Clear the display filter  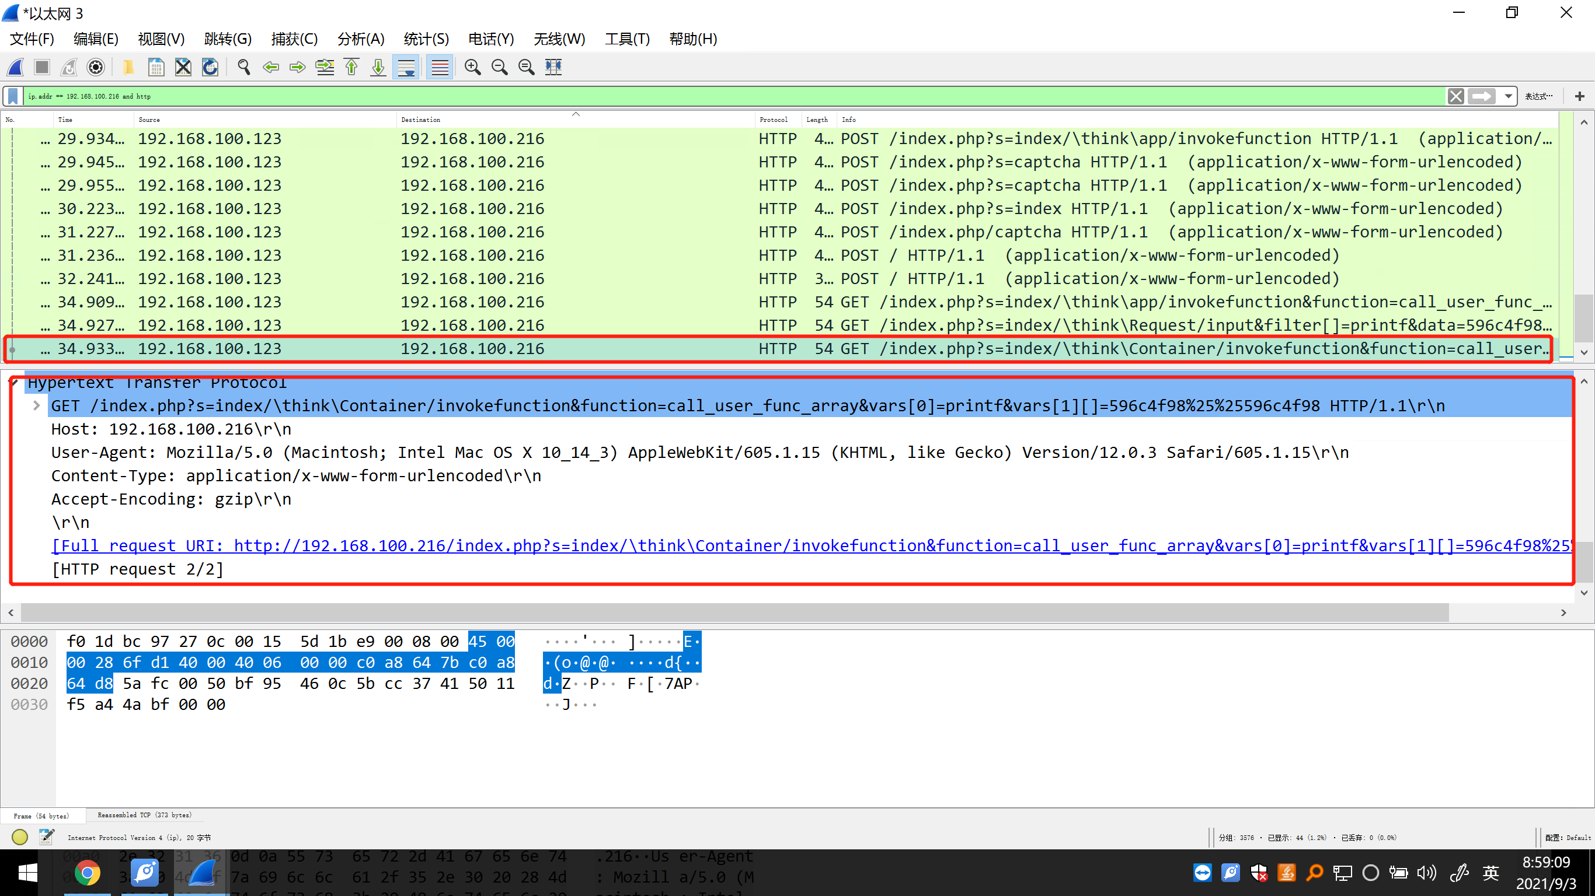(1455, 96)
